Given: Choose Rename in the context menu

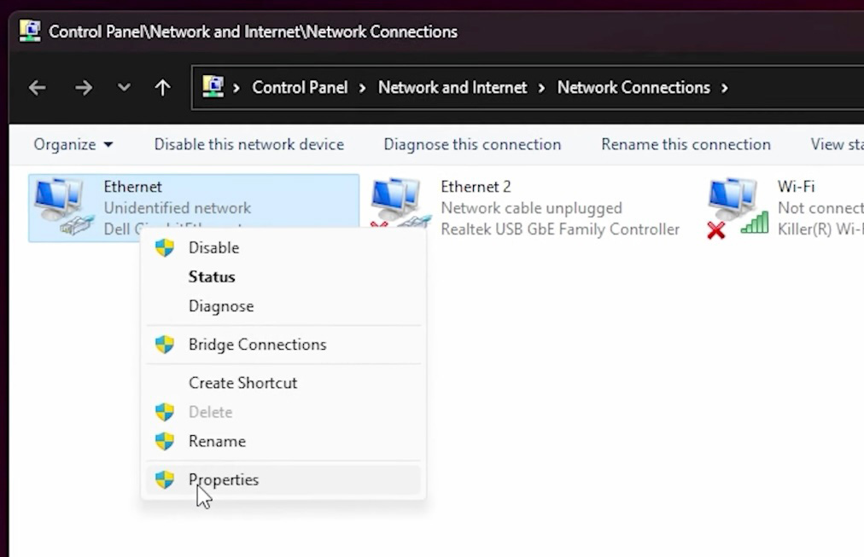Looking at the screenshot, I should [217, 441].
